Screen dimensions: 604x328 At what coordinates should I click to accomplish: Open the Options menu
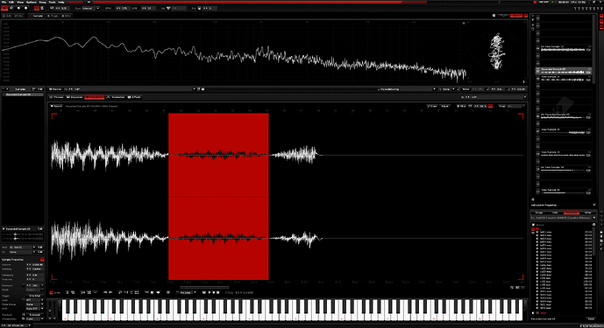32,3
